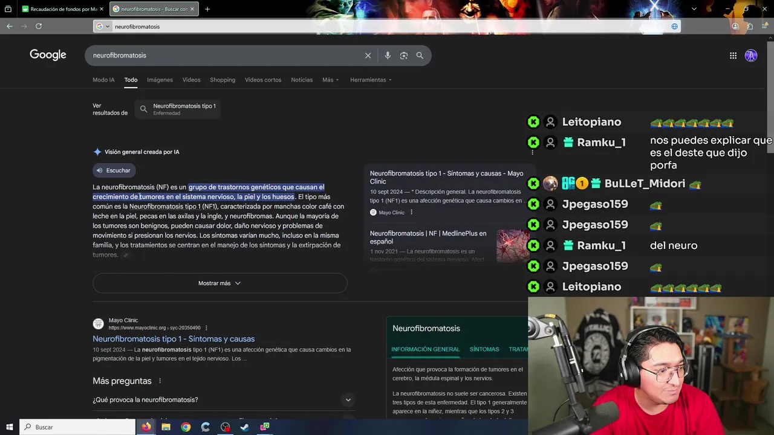This screenshot has width=774, height=435.
Task: Start voice search with the microphone
Action: point(388,55)
